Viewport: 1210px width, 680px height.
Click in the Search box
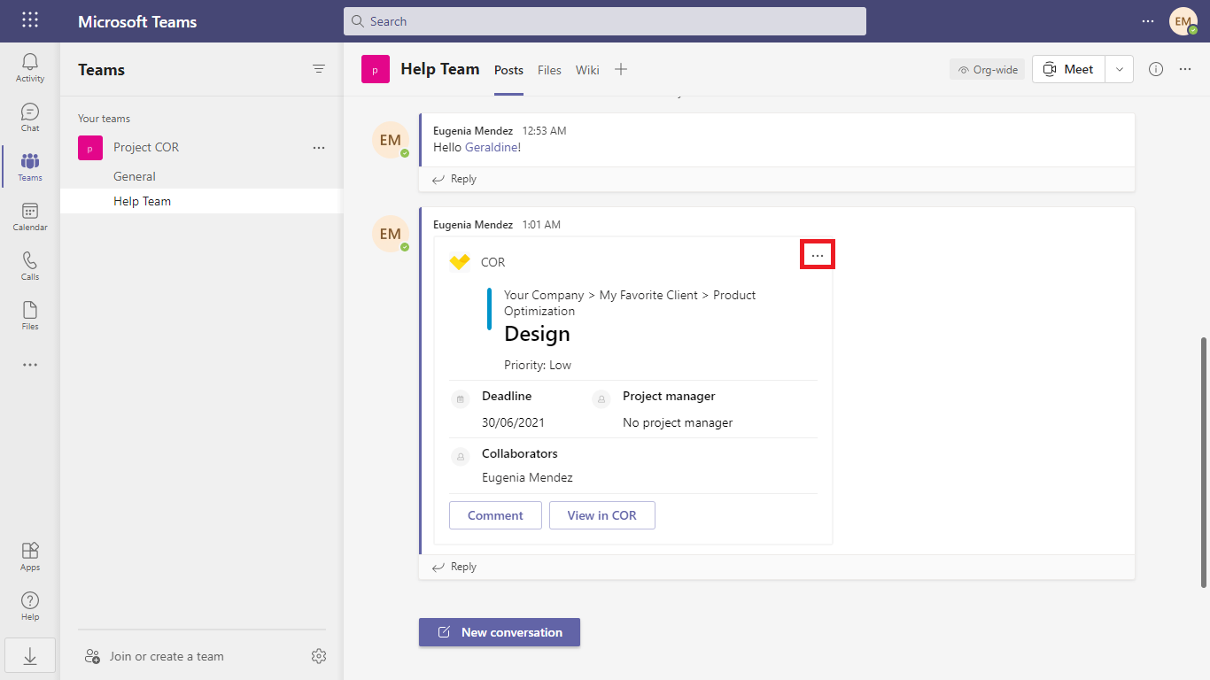point(605,21)
